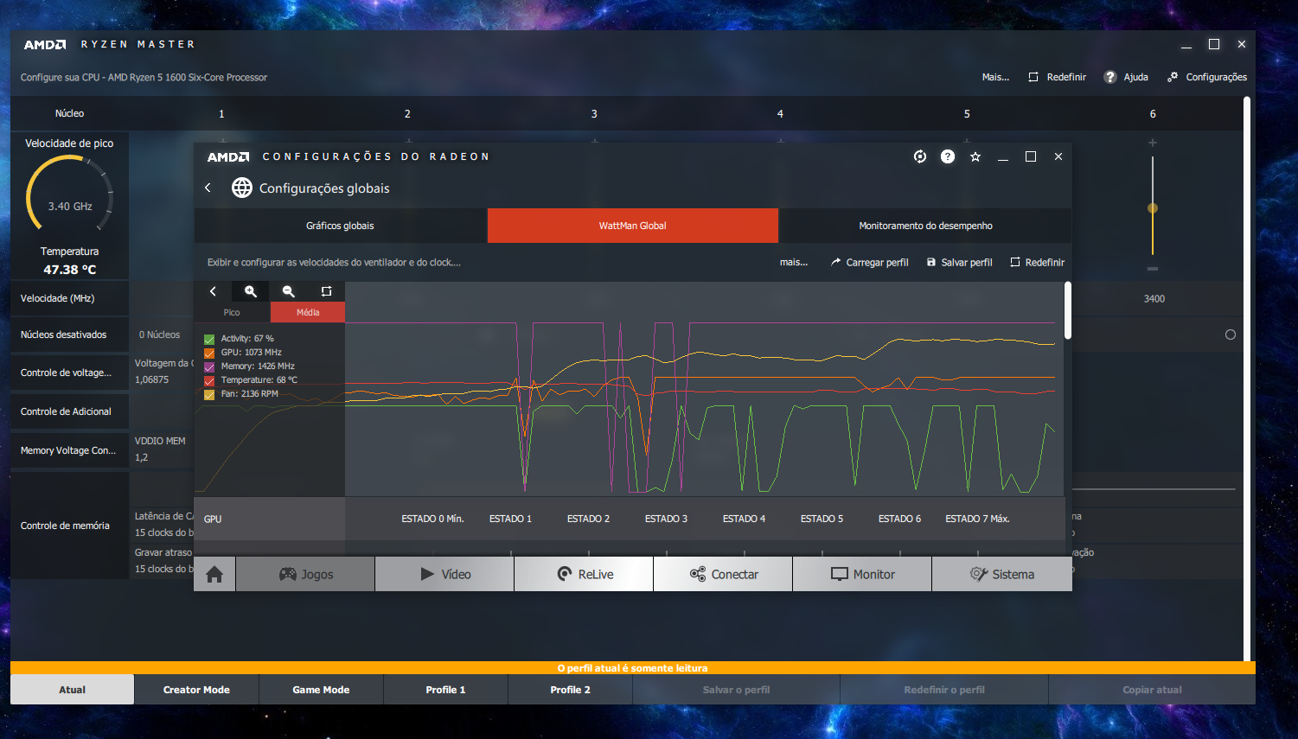The width and height of the screenshot is (1298, 739).
Task: Click the radio circle in Ryzen Master
Action: coord(1231,334)
